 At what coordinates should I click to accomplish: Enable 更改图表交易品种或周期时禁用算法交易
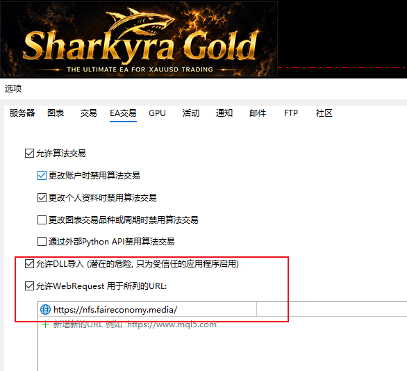pos(42,220)
